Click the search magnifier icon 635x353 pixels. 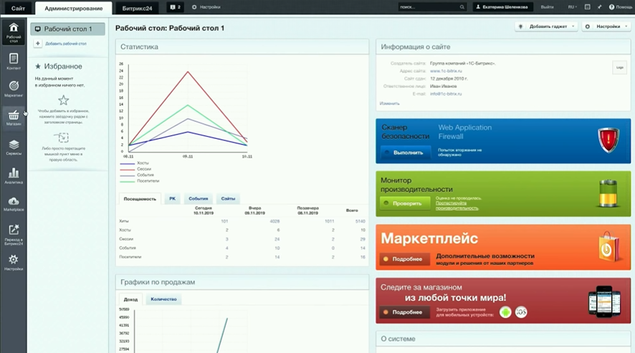click(x=462, y=7)
